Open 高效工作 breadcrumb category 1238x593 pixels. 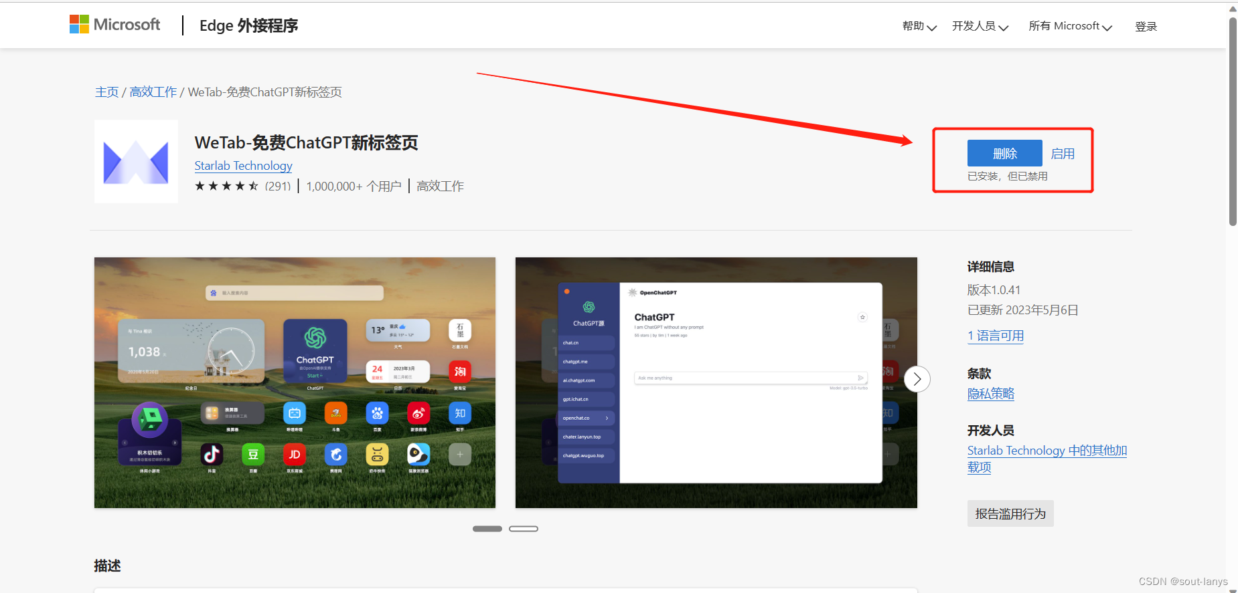coord(153,92)
